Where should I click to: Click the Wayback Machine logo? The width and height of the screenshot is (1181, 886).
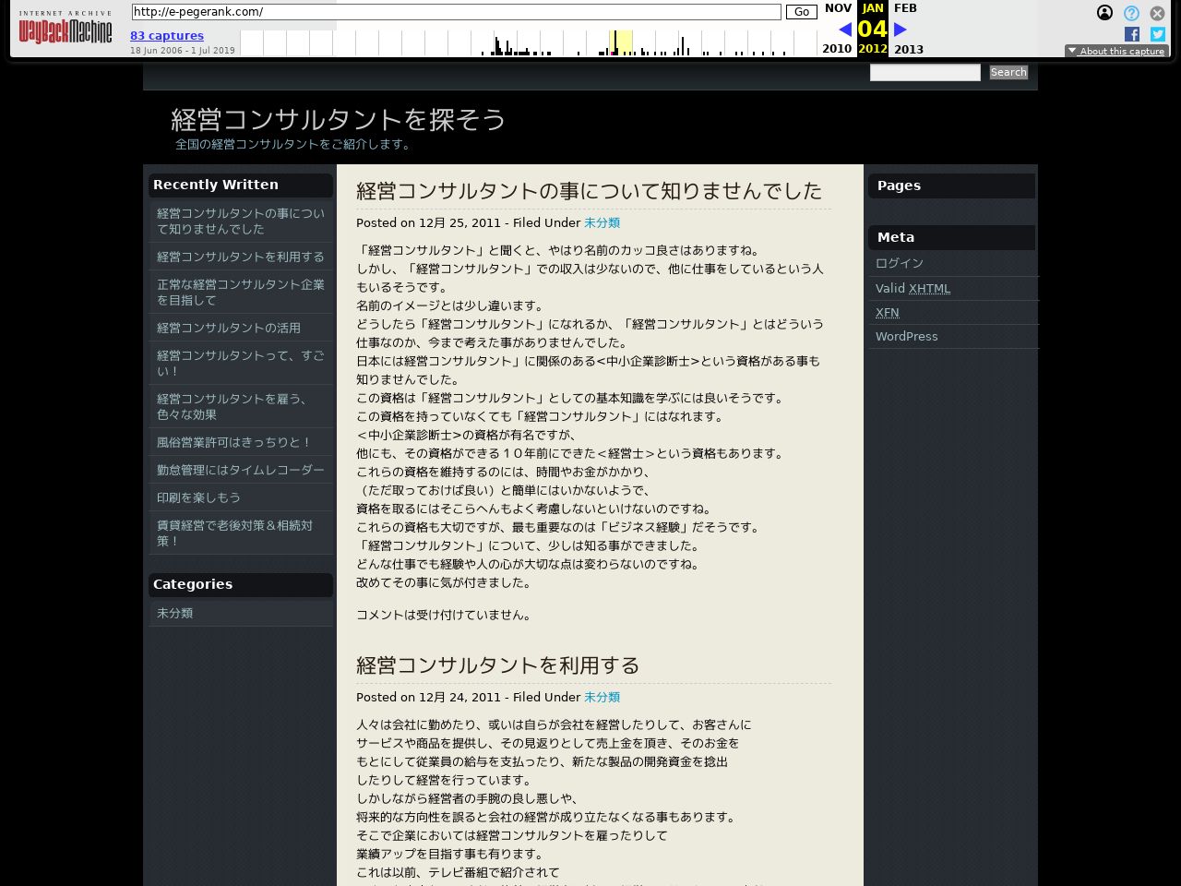coord(65,29)
